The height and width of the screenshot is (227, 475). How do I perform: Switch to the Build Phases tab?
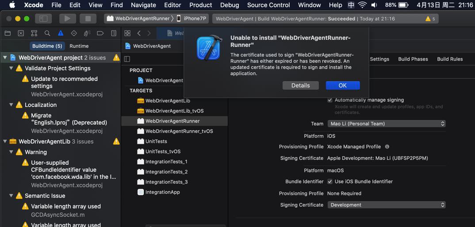pyautogui.click(x=413, y=59)
